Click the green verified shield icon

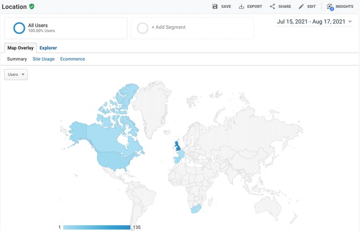pyautogui.click(x=32, y=6)
